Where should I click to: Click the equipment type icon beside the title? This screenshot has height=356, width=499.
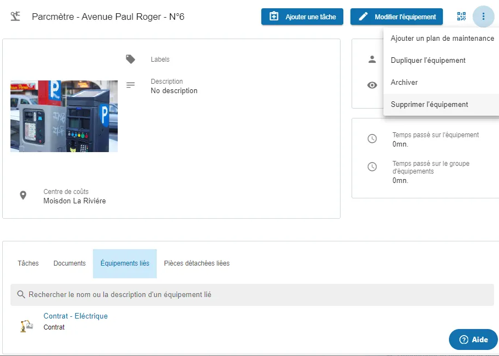click(15, 17)
